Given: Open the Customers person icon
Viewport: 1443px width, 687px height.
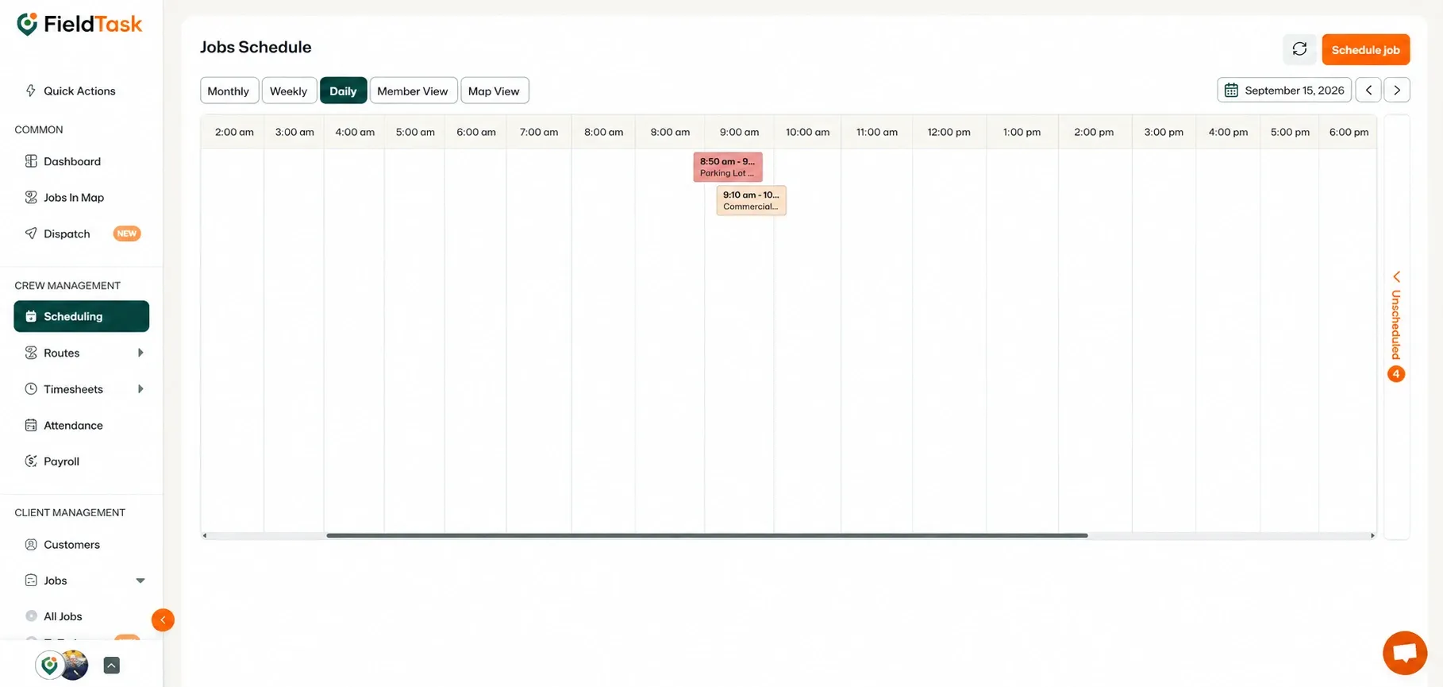Looking at the screenshot, I should tap(31, 545).
